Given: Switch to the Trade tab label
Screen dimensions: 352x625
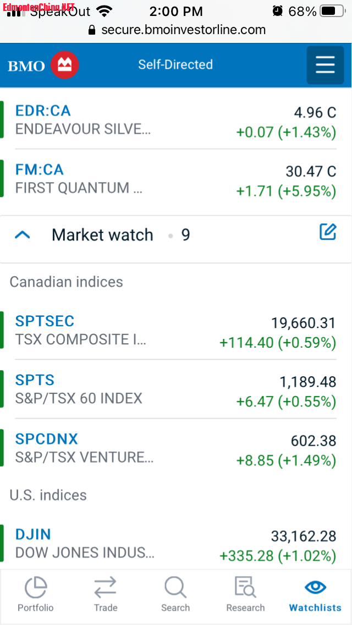Looking at the screenshot, I should coord(105,608).
